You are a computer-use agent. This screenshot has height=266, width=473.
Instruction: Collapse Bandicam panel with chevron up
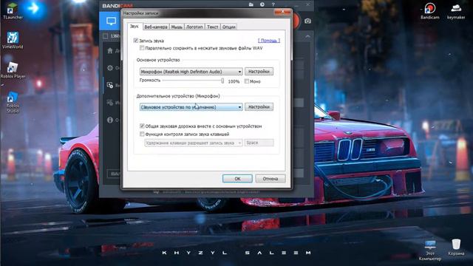307,36
